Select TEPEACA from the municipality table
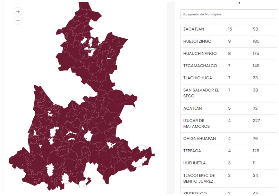Screen dimensions: 279x196 (x=193, y=151)
